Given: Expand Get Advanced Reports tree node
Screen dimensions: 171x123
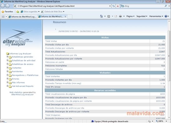Looking at the screenshot, I should coord(7,86).
